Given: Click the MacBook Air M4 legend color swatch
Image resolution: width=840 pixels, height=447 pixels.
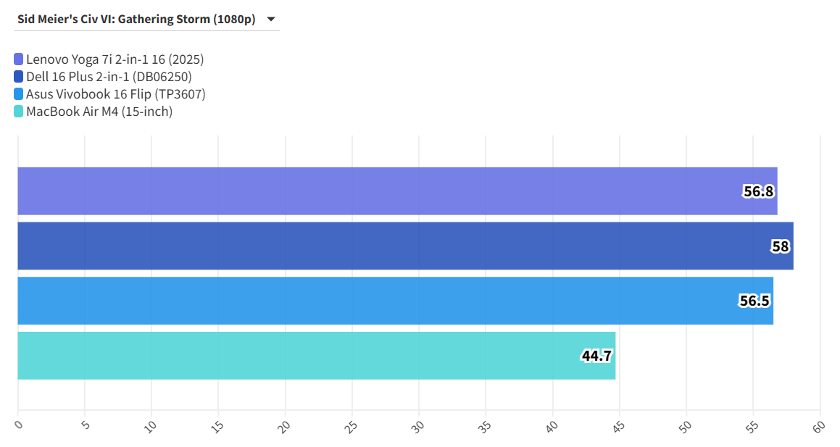Looking at the screenshot, I should coord(19,112).
